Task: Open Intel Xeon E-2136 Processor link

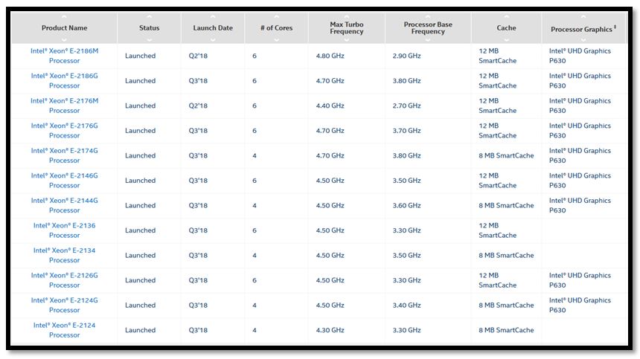Action: coord(64,230)
